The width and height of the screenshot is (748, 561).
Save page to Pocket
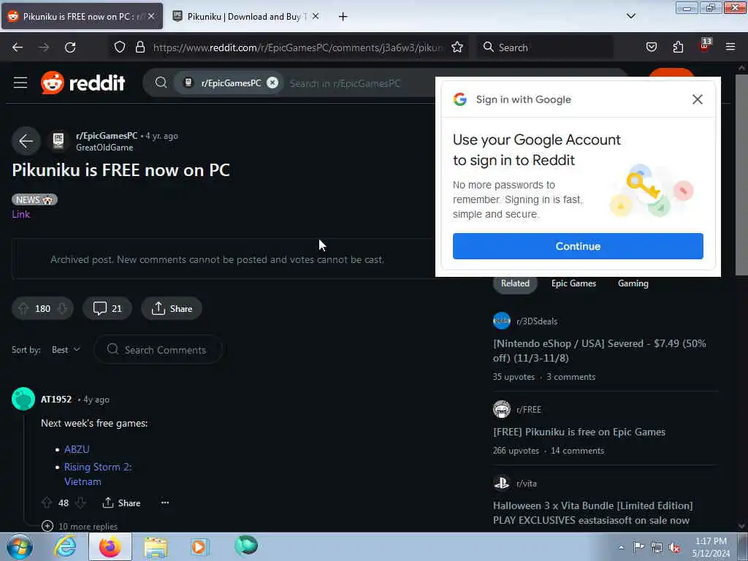point(651,47)
